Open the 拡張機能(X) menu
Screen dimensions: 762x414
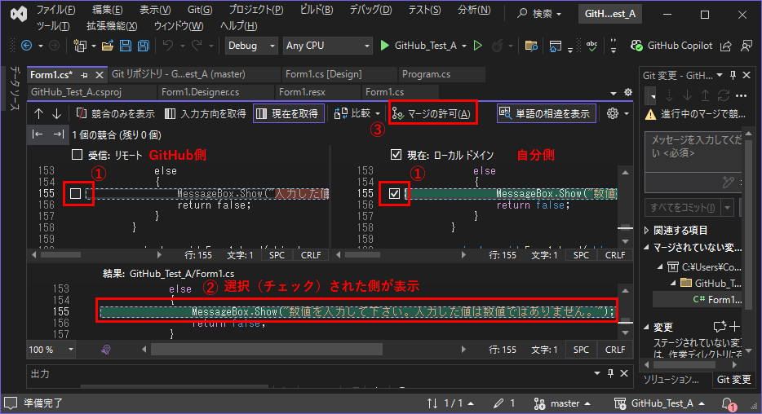pos(112,26)
